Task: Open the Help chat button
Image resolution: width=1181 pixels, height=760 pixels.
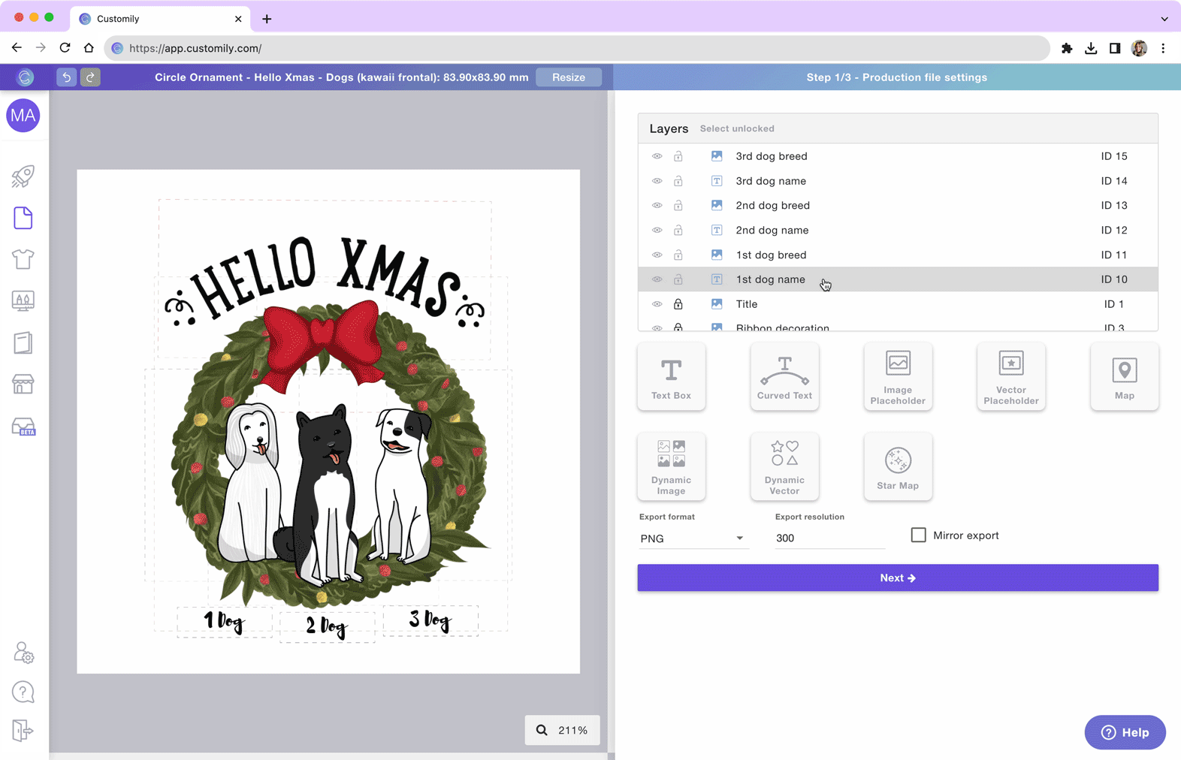Action: point(1125,732)
